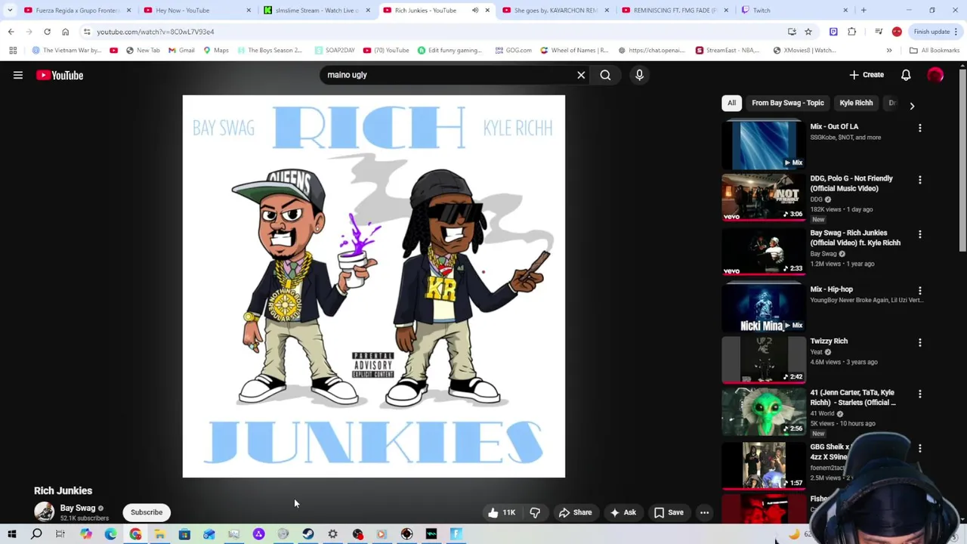
Task: Click the browser address bar URL
Action: click(156, 32)
